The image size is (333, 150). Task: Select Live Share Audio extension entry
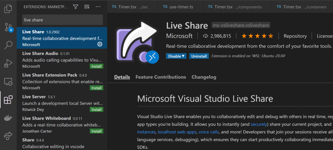(62, 59)
